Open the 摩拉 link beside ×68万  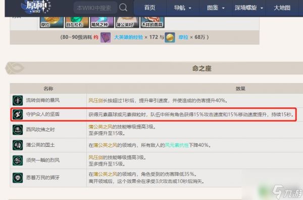pyautogui.click(x=183, y=37)
